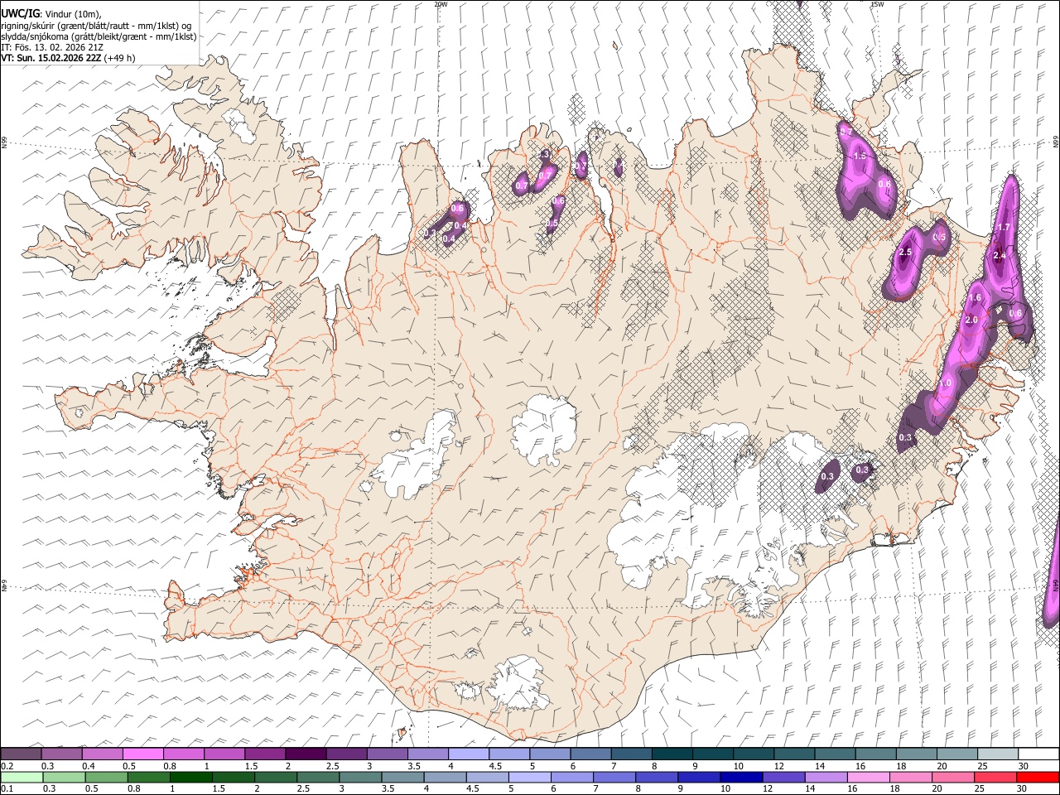Pick the bright magenta upper swatch between 0.5 and 0.8
1060x795 pixels.
[x=143, y=754]
